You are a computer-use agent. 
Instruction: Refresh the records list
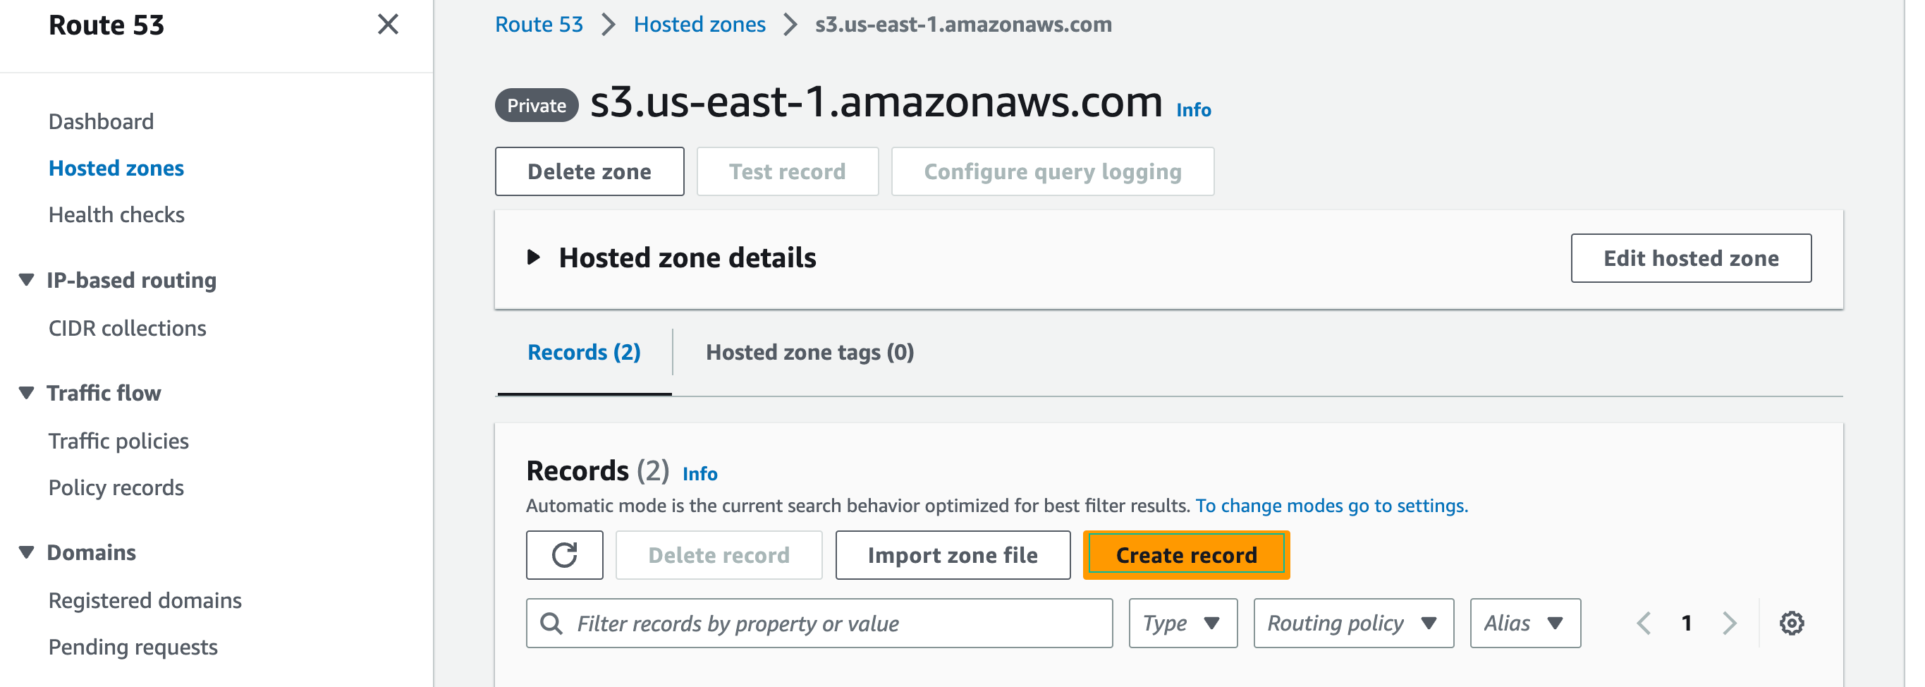[x=564, y=555]
